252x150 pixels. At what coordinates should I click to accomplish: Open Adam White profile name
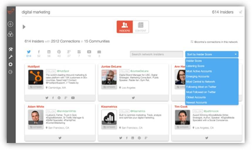point(36,106)
